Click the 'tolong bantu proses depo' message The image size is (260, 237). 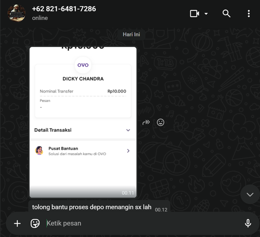(92, 207)
